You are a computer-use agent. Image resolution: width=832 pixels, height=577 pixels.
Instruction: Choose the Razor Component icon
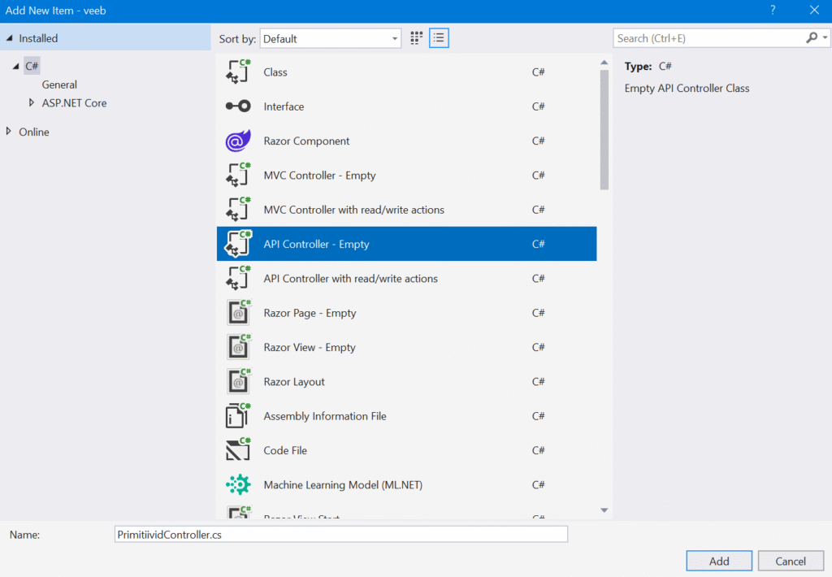(238, 141)
